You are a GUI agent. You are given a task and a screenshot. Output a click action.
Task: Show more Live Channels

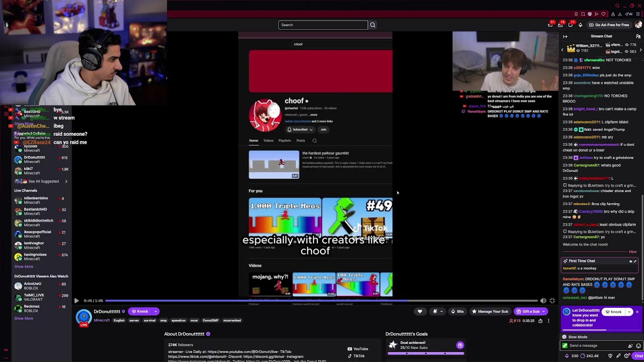24,266
